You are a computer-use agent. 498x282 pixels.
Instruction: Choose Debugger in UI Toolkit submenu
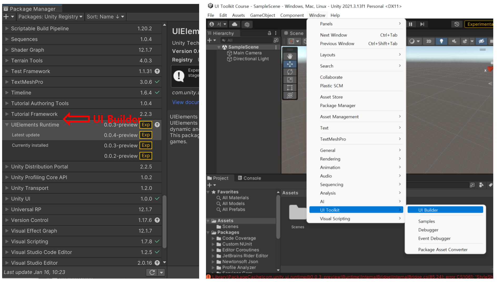[x=428, y=230]
